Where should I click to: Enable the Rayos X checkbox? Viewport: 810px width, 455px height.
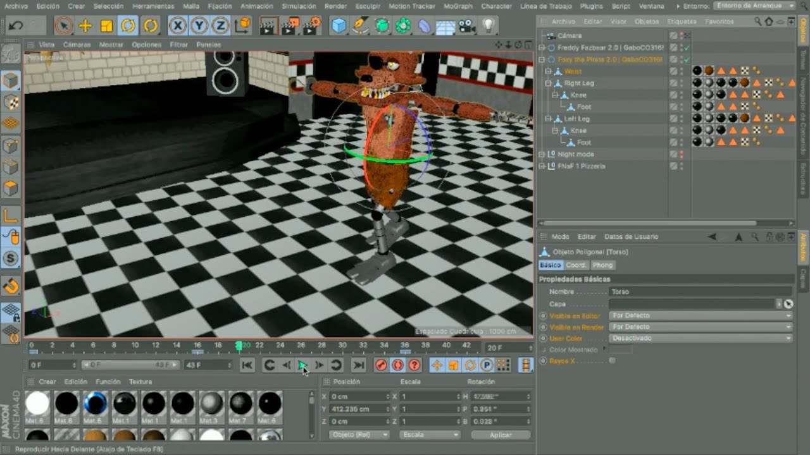coord(612,361)
